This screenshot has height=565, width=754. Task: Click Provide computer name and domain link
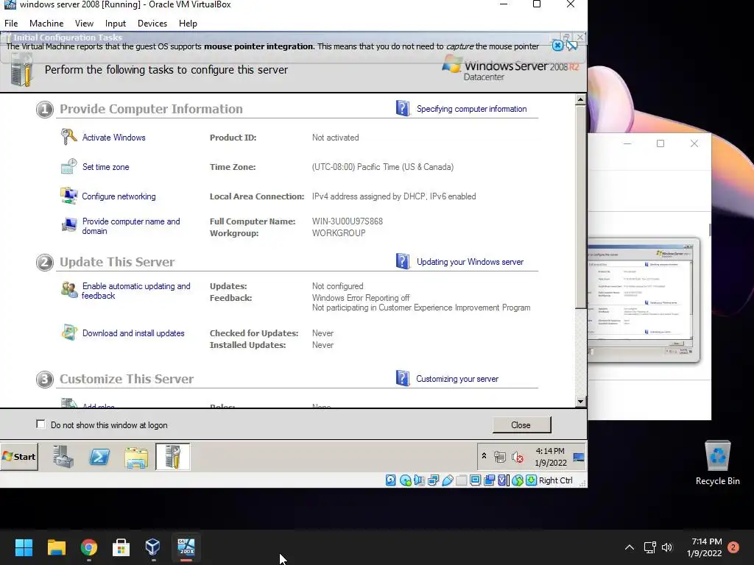[x=131, y=226]
